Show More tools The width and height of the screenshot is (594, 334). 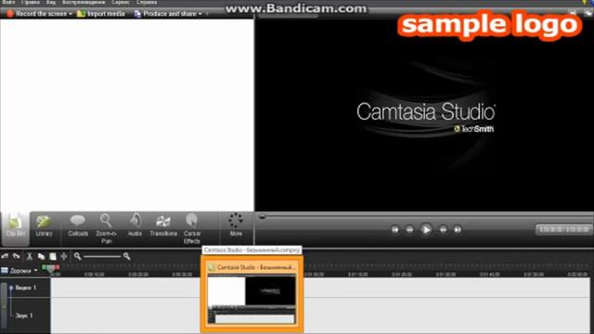[x=236, y=225]
